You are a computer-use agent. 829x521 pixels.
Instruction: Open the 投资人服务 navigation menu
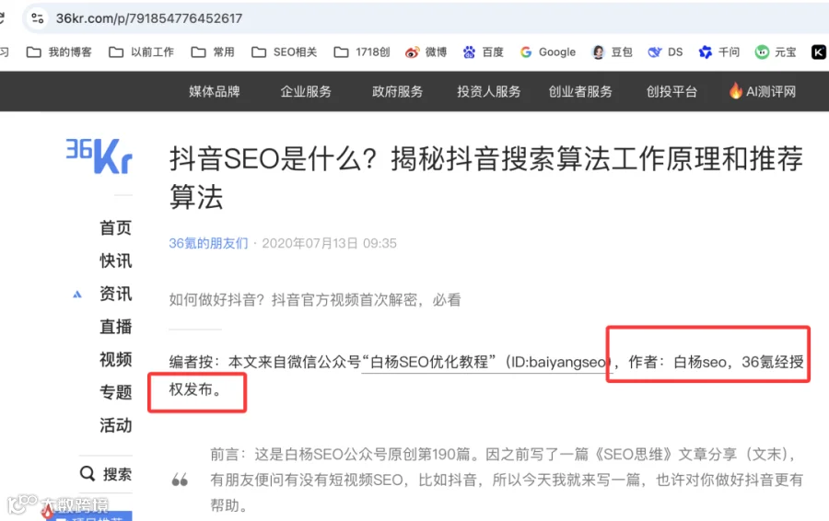tap(488, 91)
